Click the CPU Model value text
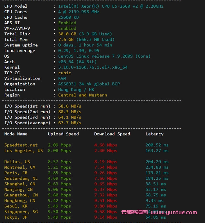Viewport: 205px width, 223px height. click(111, 6)
